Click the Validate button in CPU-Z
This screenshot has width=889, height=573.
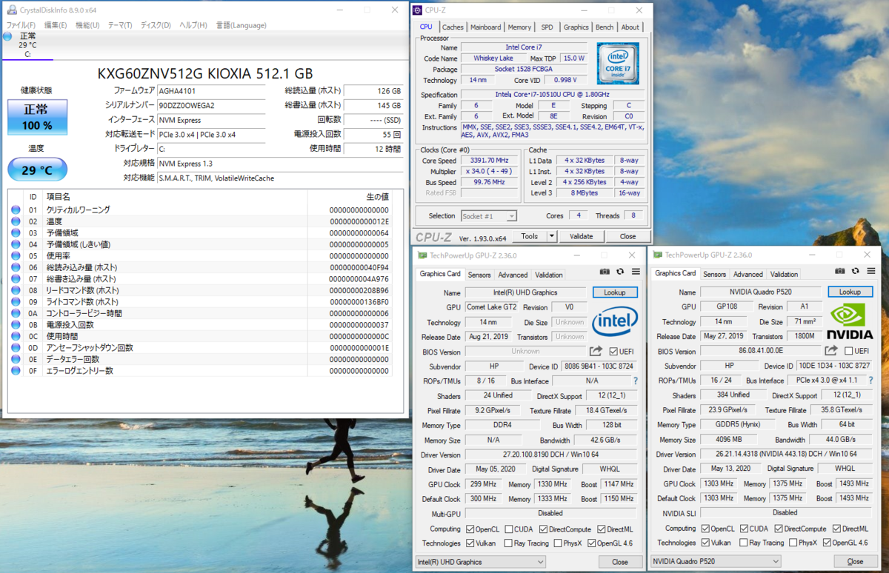[581, 236]
